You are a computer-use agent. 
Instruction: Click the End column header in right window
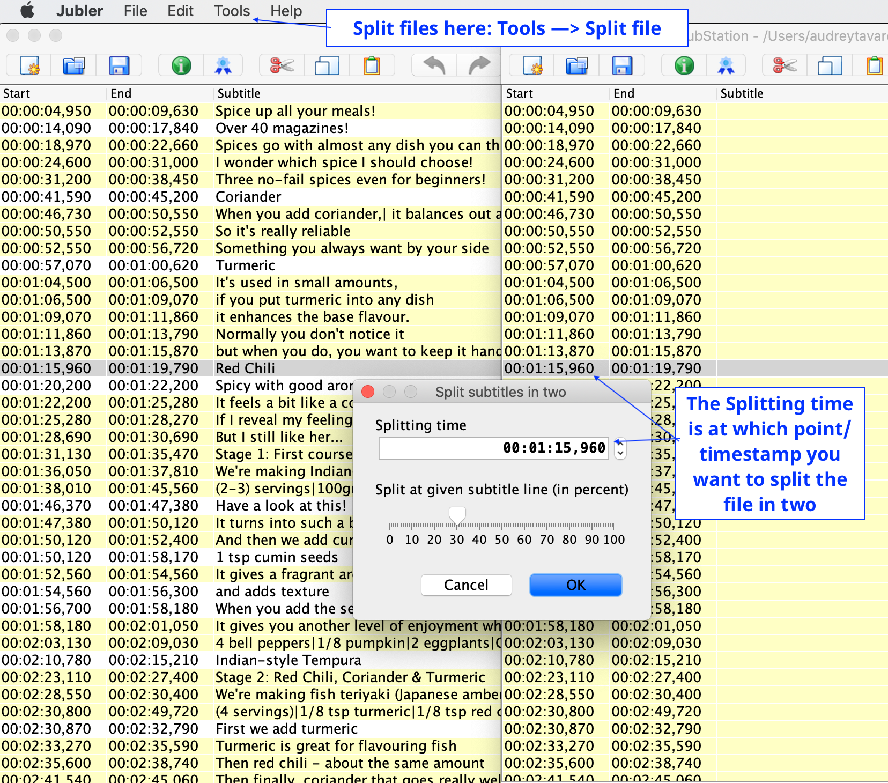(663, 93)
